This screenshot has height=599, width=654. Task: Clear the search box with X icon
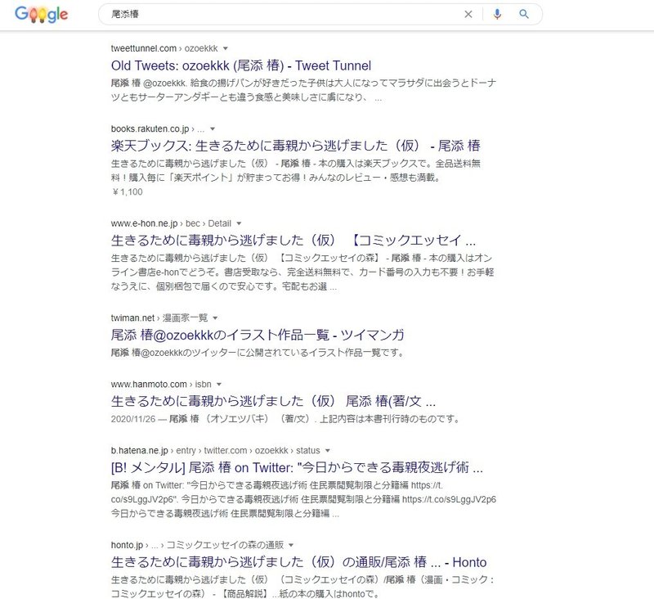pos(468,14)
